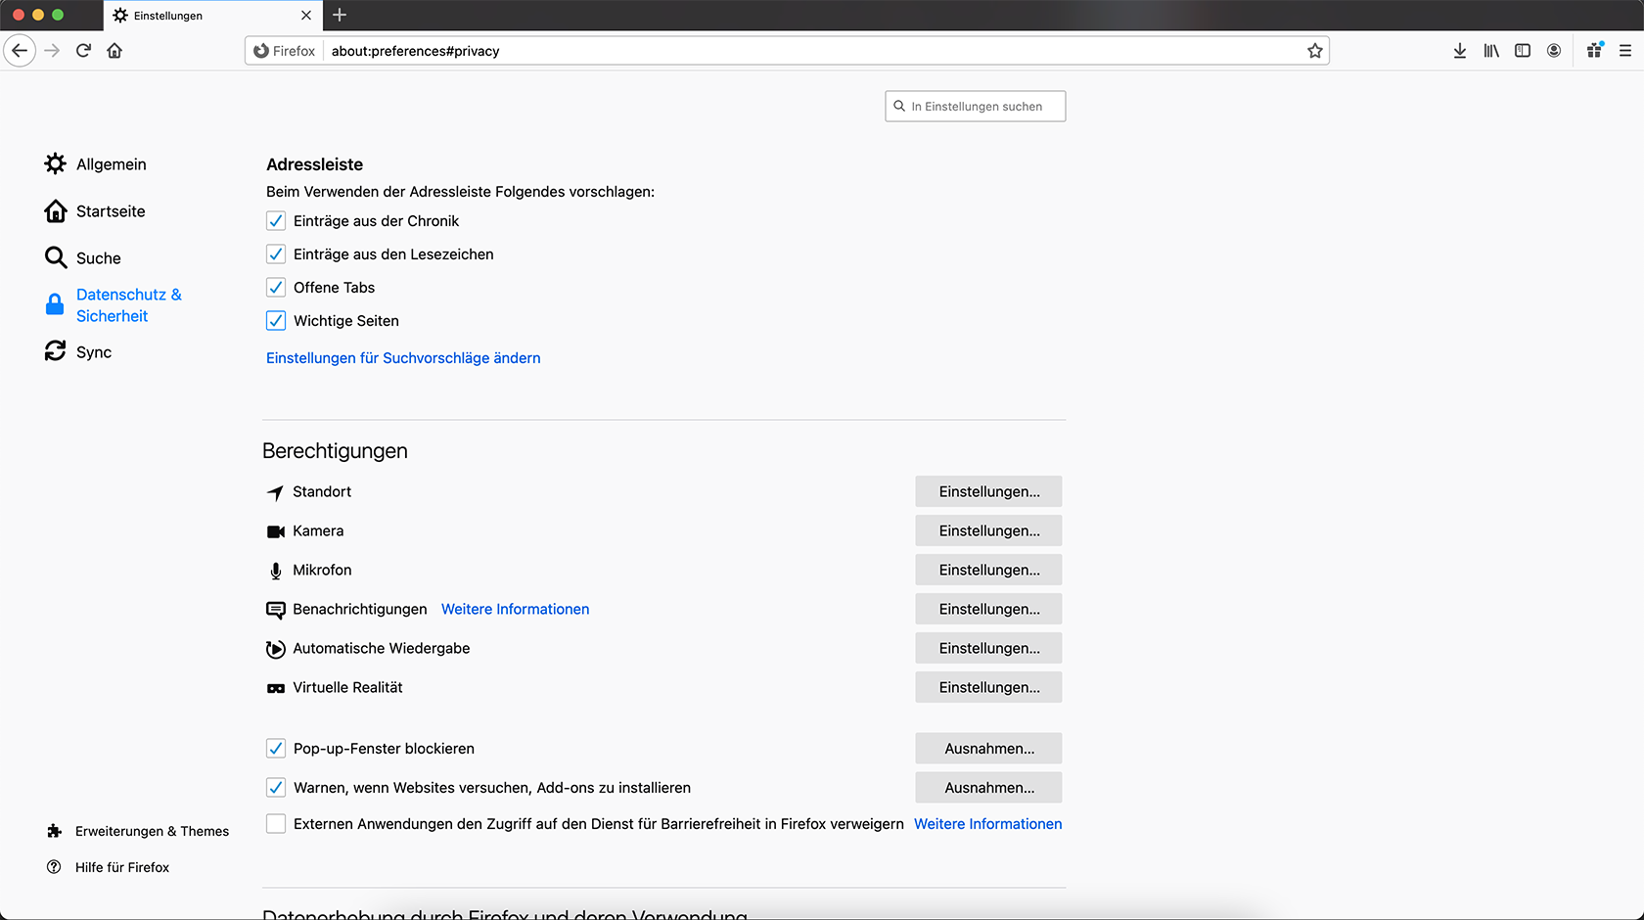Open add-on warning Ausnahmen button
Screen dimensions: 1644x920
(988, 788)
